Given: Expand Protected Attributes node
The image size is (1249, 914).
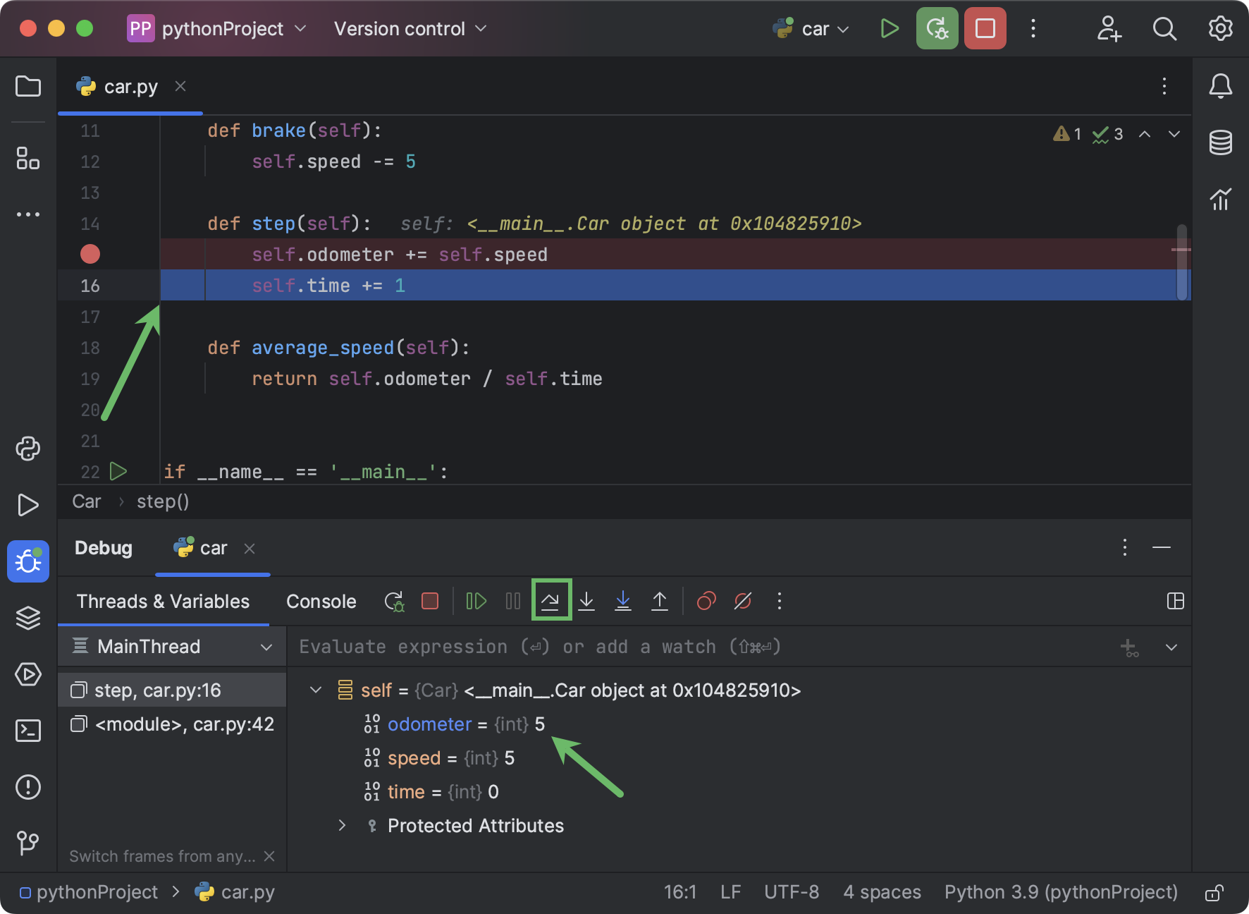Looking at the screenshot, I should tap(342, 826).
